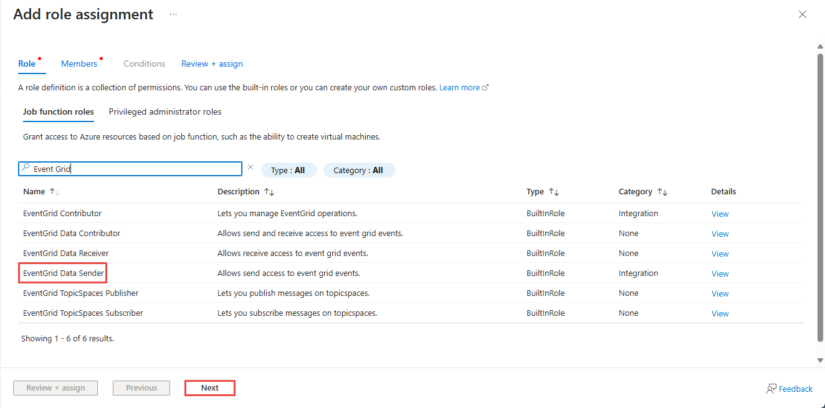Click 'Lets you manage EventGrid operations.' description

pos(287,213)
